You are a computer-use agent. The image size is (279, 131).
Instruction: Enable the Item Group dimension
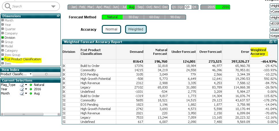point(3,55)
